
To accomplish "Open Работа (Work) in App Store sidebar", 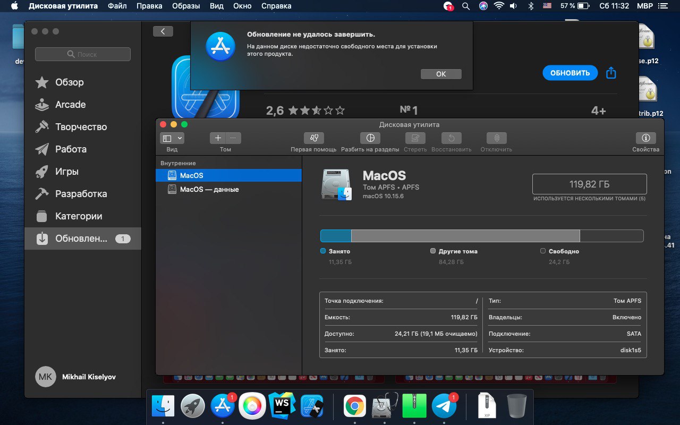I will click(x=83, y=149).
